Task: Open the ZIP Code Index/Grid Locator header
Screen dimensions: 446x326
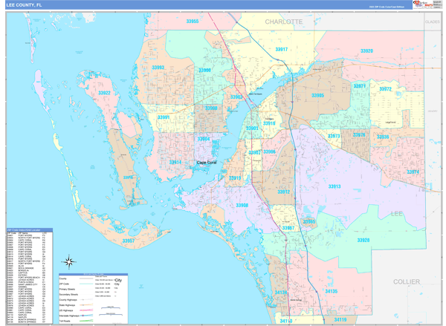Action: (x=28, y=229)
